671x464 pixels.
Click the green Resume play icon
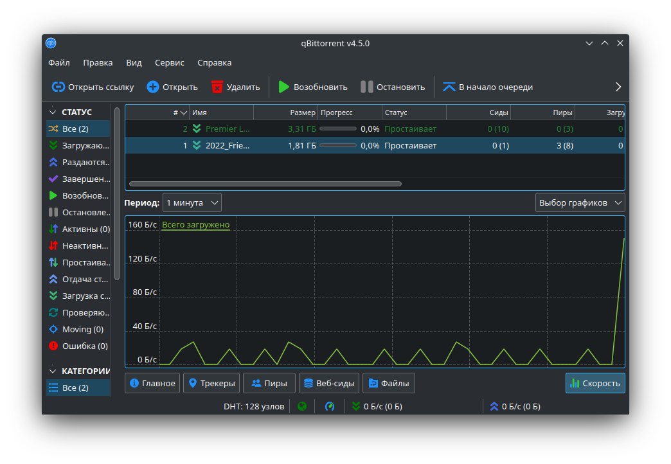coord(283,87)
